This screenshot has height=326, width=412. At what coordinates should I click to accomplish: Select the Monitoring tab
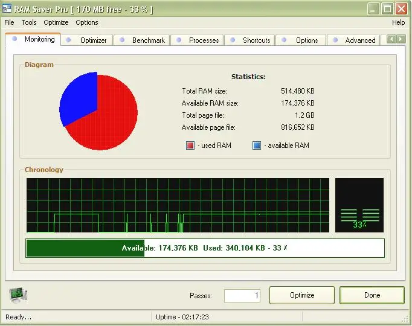(33, 39)
